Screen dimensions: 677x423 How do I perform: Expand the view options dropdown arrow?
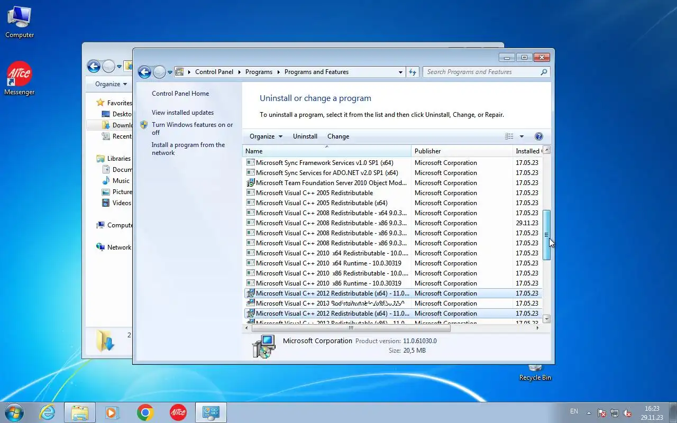[522, 136]
